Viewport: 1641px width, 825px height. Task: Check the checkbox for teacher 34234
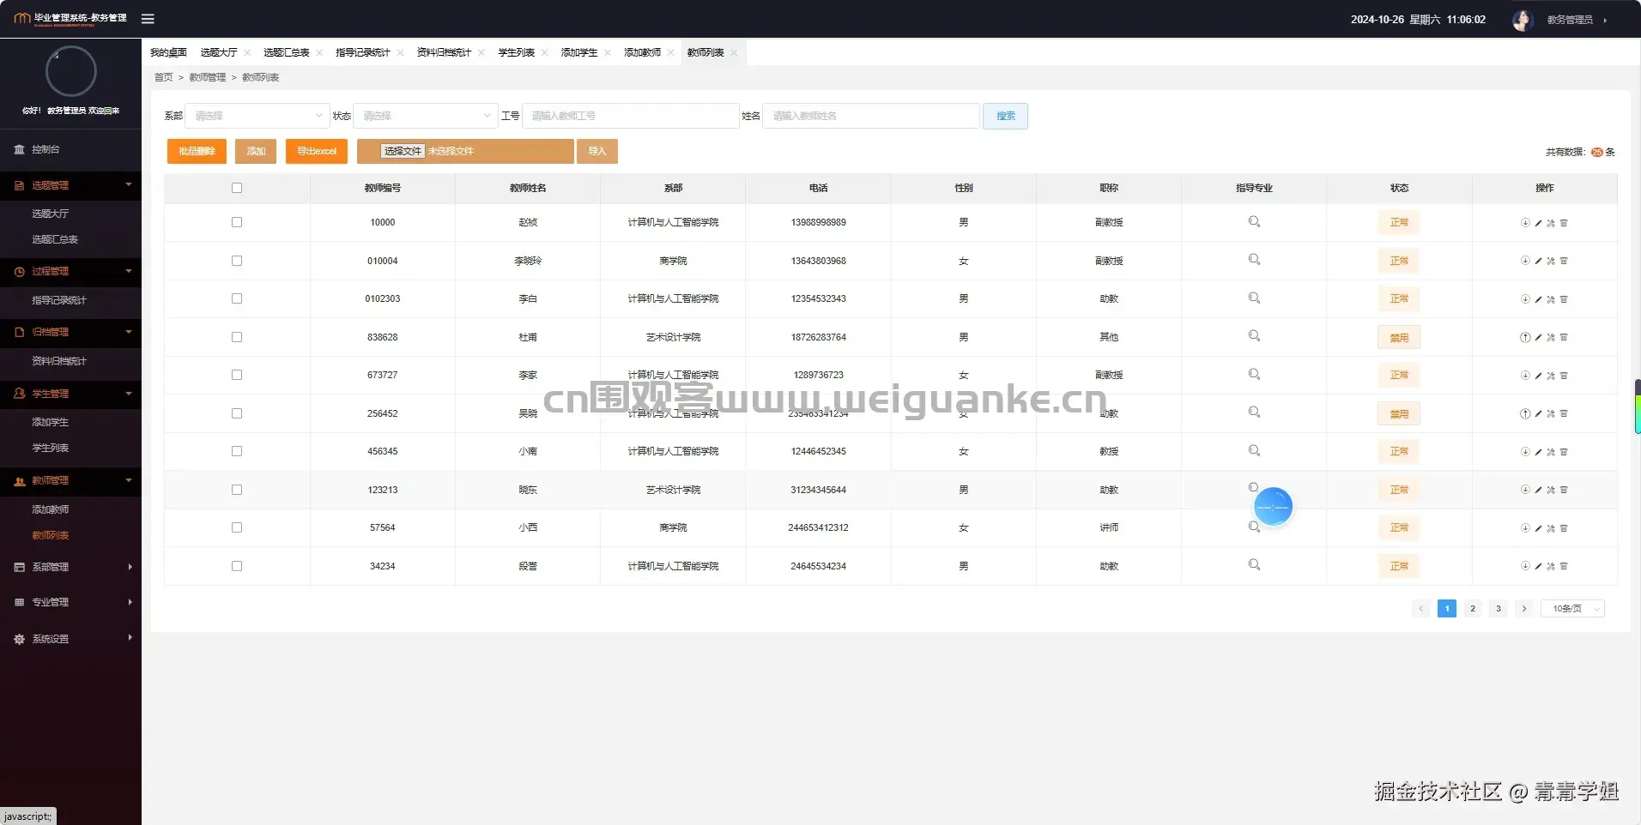pos(237,566)
